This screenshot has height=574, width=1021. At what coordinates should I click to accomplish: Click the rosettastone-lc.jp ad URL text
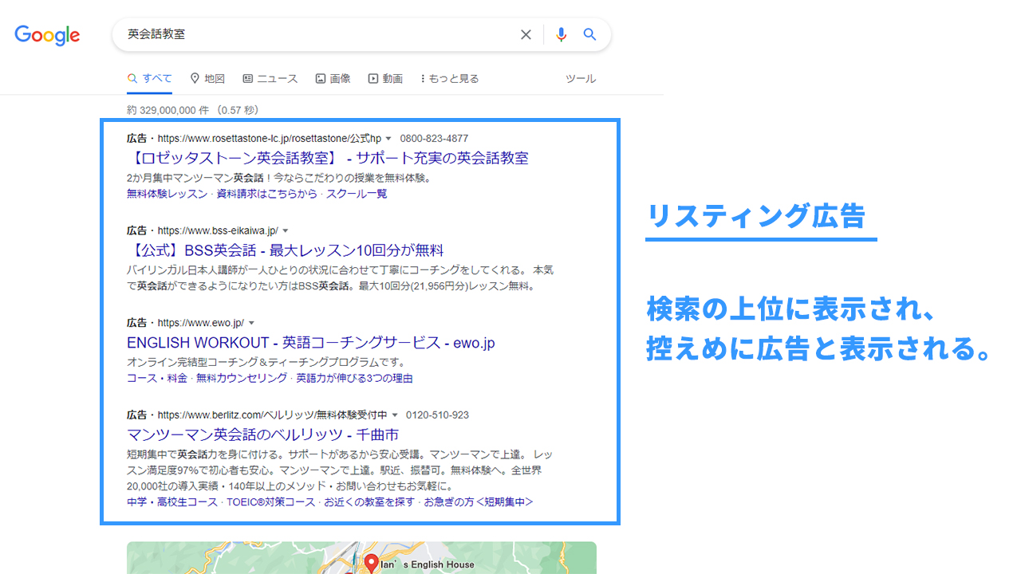(270, 139)
